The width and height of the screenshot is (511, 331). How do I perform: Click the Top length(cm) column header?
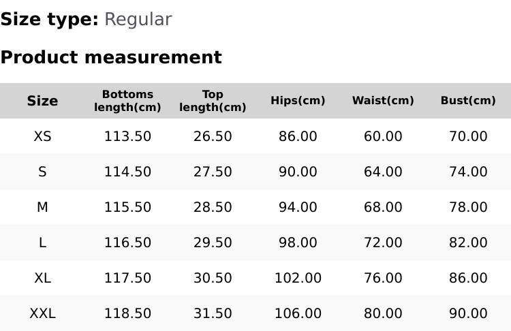(213, 101)
